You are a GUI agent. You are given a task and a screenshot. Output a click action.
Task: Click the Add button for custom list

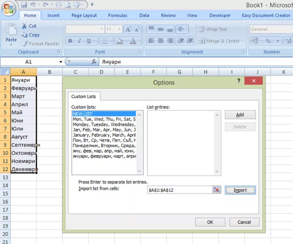[240, 115]
